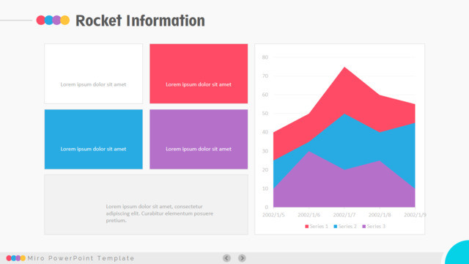The height and width of the screenshot is (264, 469).
Task: Select the purple Lorem ipsum tile
Action: pos(199,139)
